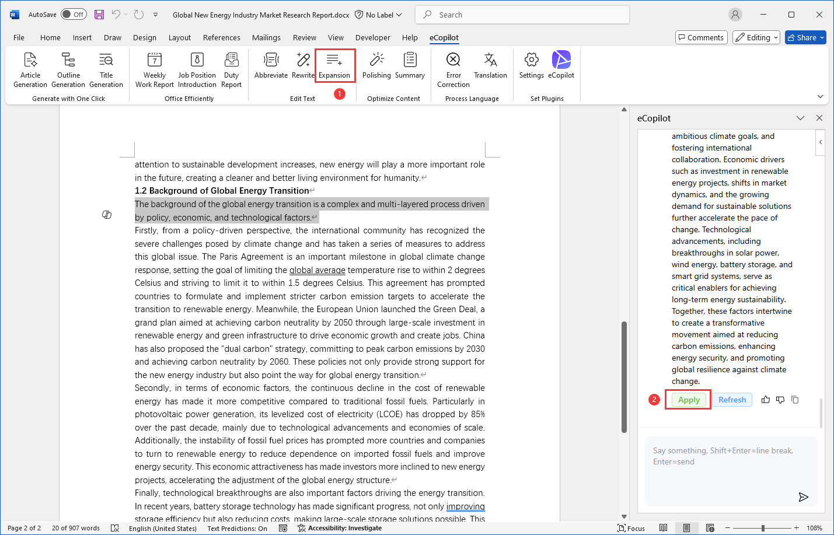The image size is (834, 535).
Task: Expand the No Label sensitivity dropdown
Action: 379,15
